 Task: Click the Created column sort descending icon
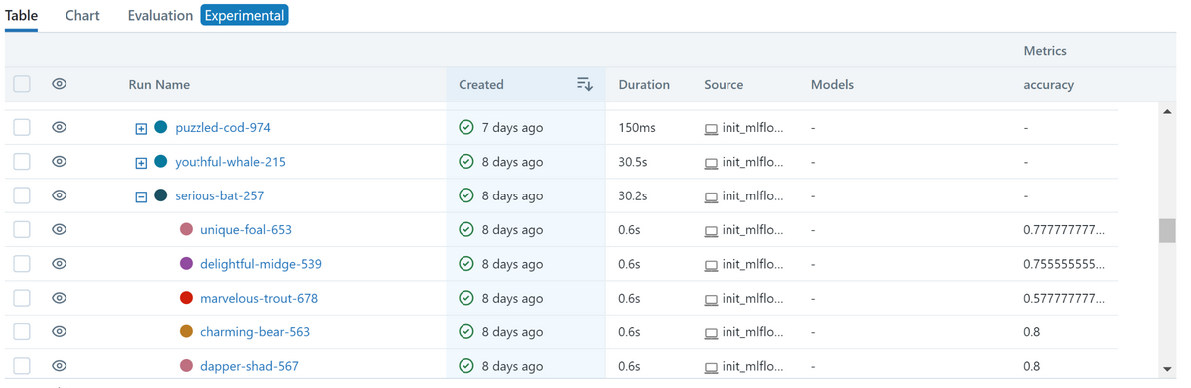pyautogui.click(x=585, y=85)
